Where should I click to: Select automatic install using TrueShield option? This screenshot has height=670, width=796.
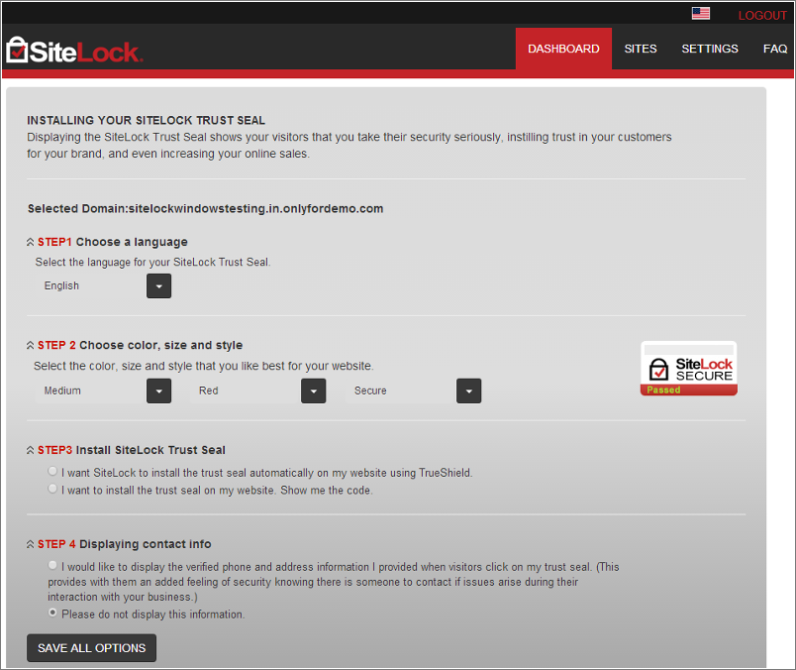pos(53,472)
